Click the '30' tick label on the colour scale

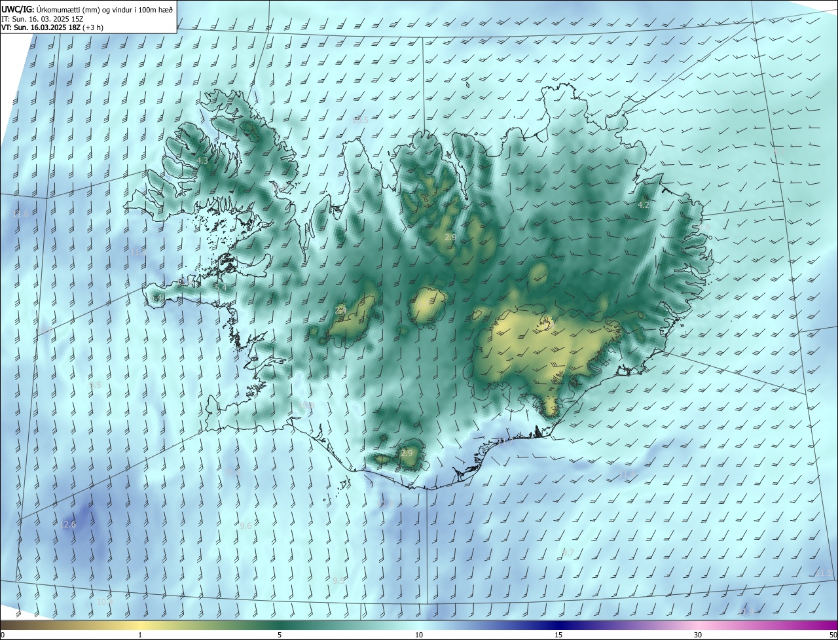click(698, 635)
